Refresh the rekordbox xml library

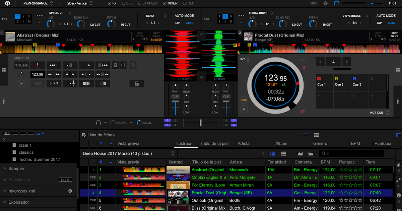[x=70, y=191]
